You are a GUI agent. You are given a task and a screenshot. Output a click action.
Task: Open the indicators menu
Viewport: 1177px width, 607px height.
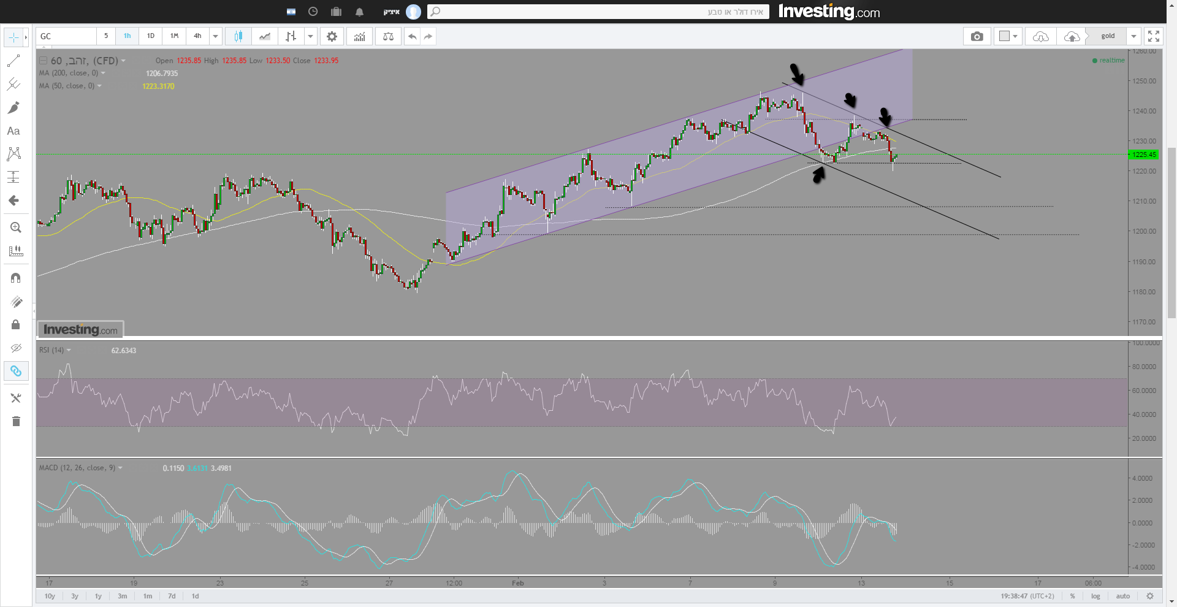coord(359,36)
